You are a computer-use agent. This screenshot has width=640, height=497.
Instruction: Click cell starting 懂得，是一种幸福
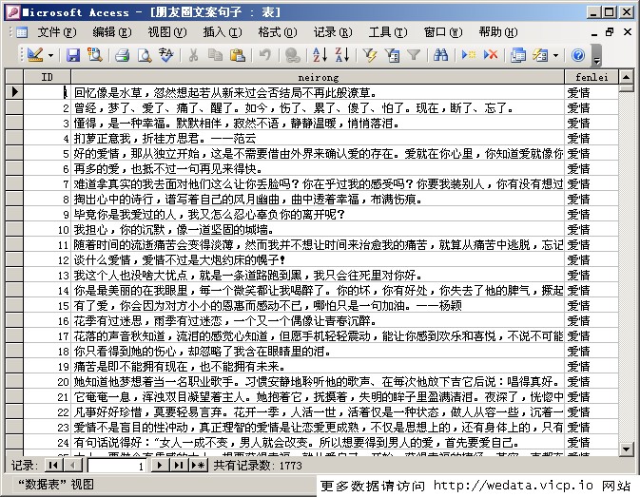(x=318, y=123)
